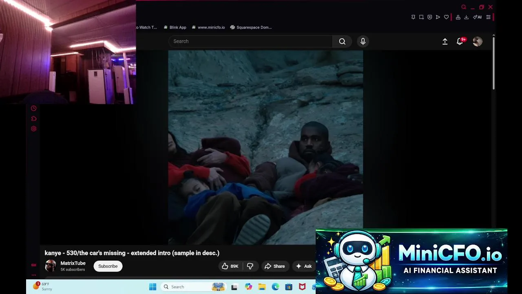Image resolution: width=522 pixels, height=294 pixels.
Task: Click the video player to pause playback
Action: [265, 147]
